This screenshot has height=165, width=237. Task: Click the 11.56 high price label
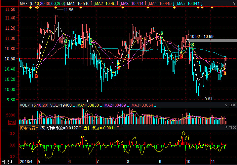(x=68, y=10)
